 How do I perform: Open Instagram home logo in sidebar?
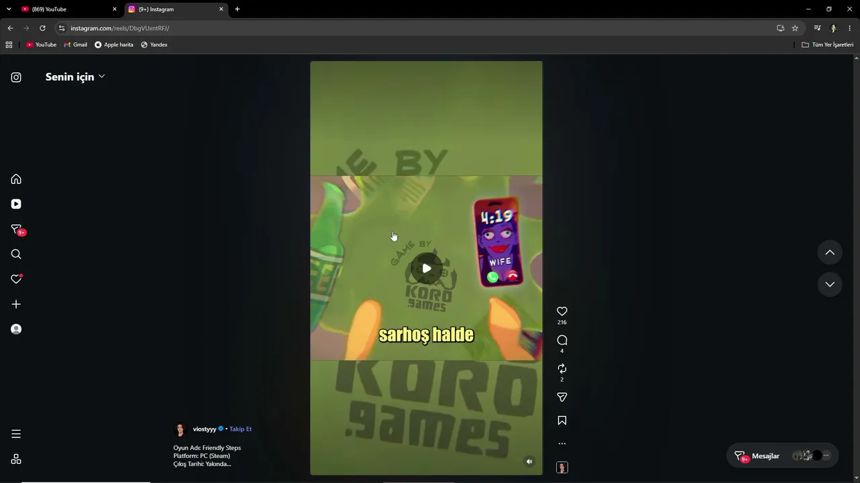(x=16, y=77)
